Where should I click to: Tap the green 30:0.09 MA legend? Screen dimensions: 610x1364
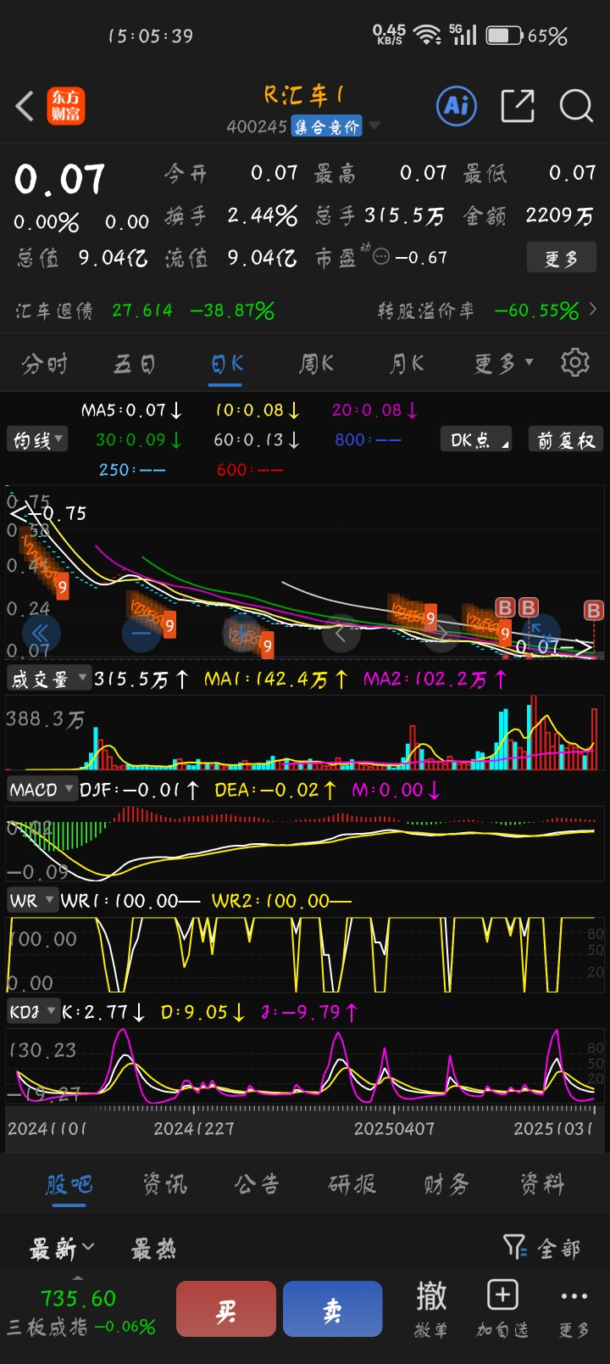click(x=139, y=439)
